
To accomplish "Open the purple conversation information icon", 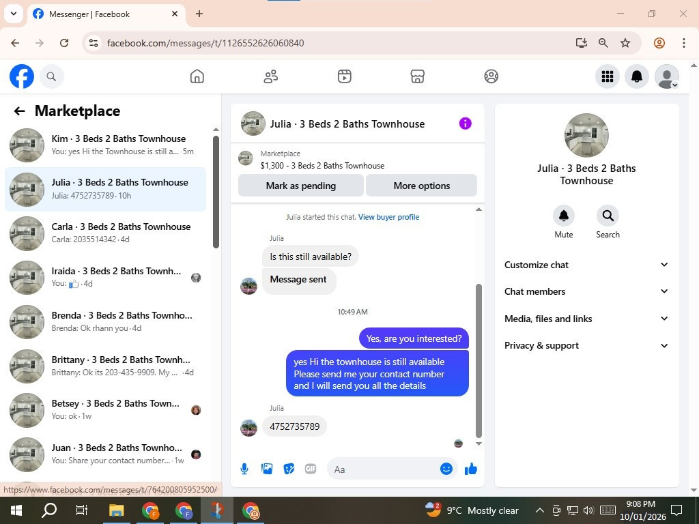I will (465, 123).
